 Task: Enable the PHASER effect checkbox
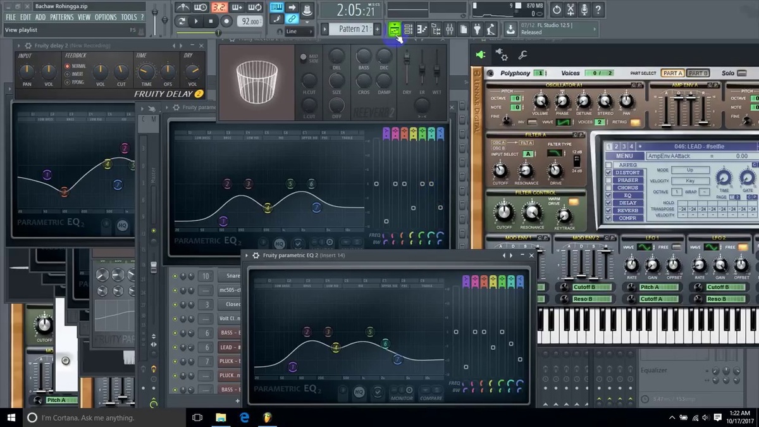pos(608,180)
